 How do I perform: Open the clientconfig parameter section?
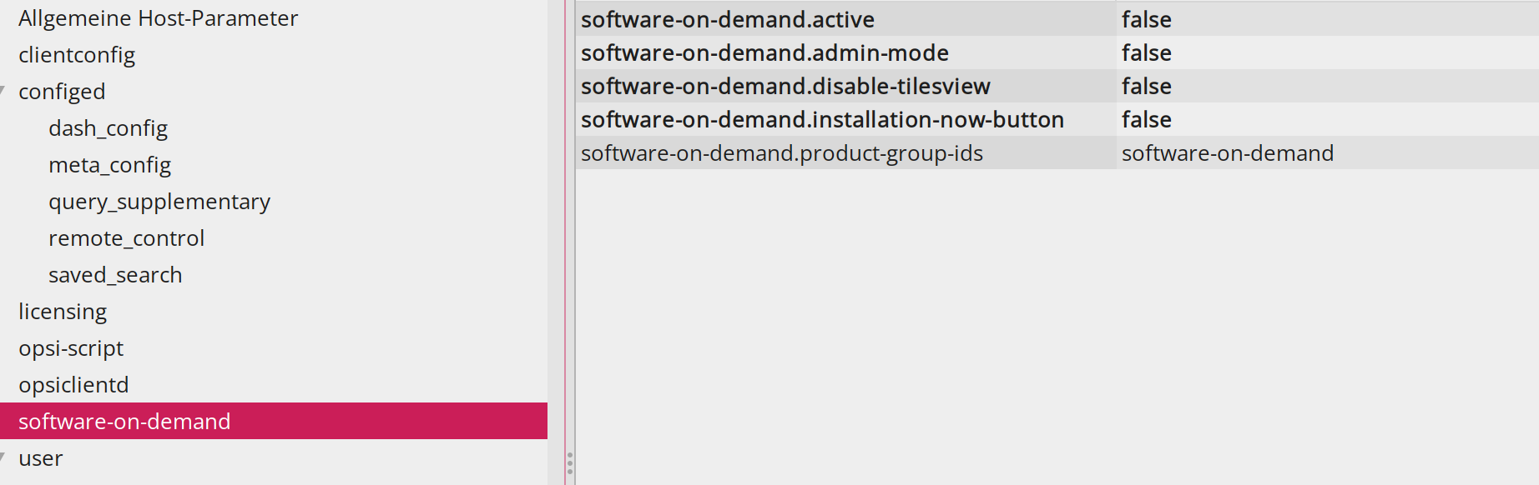(x=77, y=54)
